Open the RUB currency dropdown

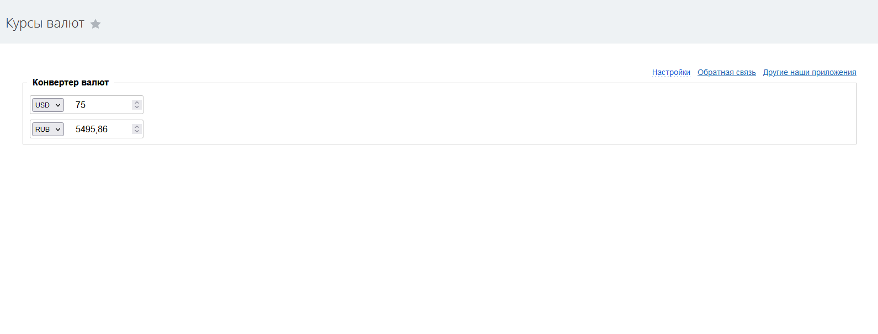click(47, 129)
